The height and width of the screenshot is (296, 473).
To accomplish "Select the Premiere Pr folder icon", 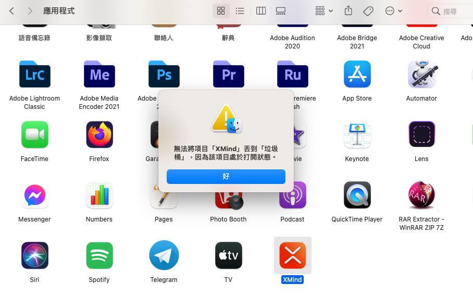I will tap(228, 74).
